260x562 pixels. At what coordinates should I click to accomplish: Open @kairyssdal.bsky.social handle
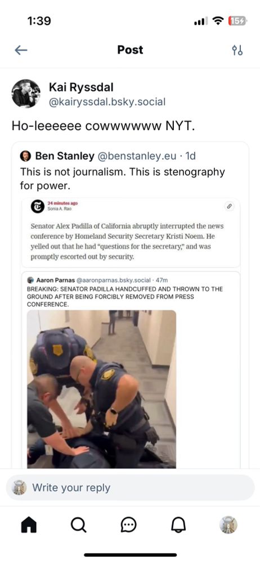[x=107, y=102]
